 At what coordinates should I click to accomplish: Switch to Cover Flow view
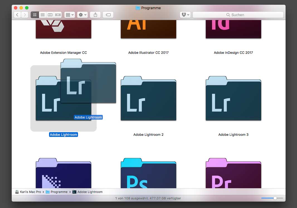[58, 15]
